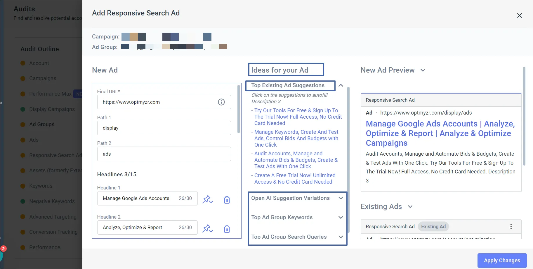The image size is (533, 269).
Task: Select Assets (formerly Extensions) outline item
Action: click(55, 170)
